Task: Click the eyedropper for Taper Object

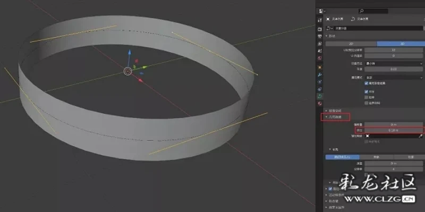Action: click(421, 136)
